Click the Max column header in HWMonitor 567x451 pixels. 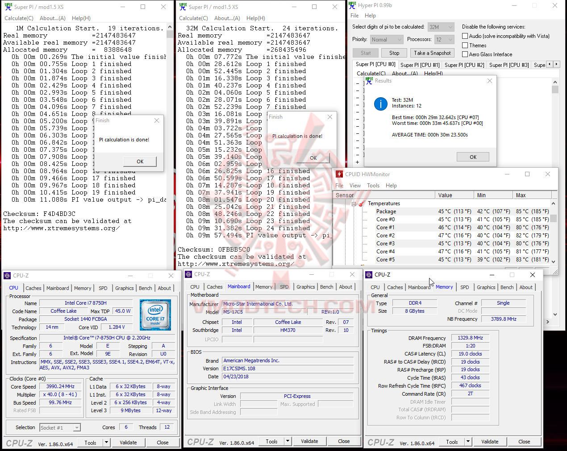532,195
